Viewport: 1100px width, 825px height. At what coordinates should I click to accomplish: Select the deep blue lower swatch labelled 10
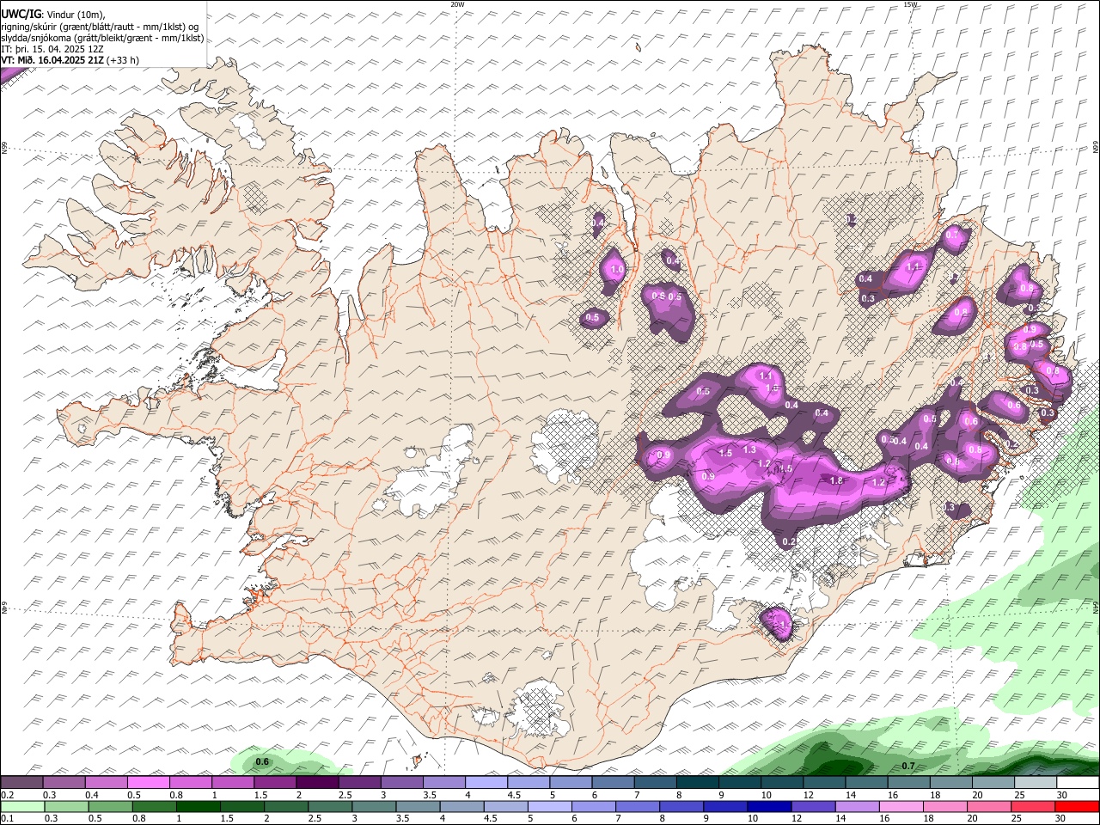pyautogui.click(x=770, y=806)
